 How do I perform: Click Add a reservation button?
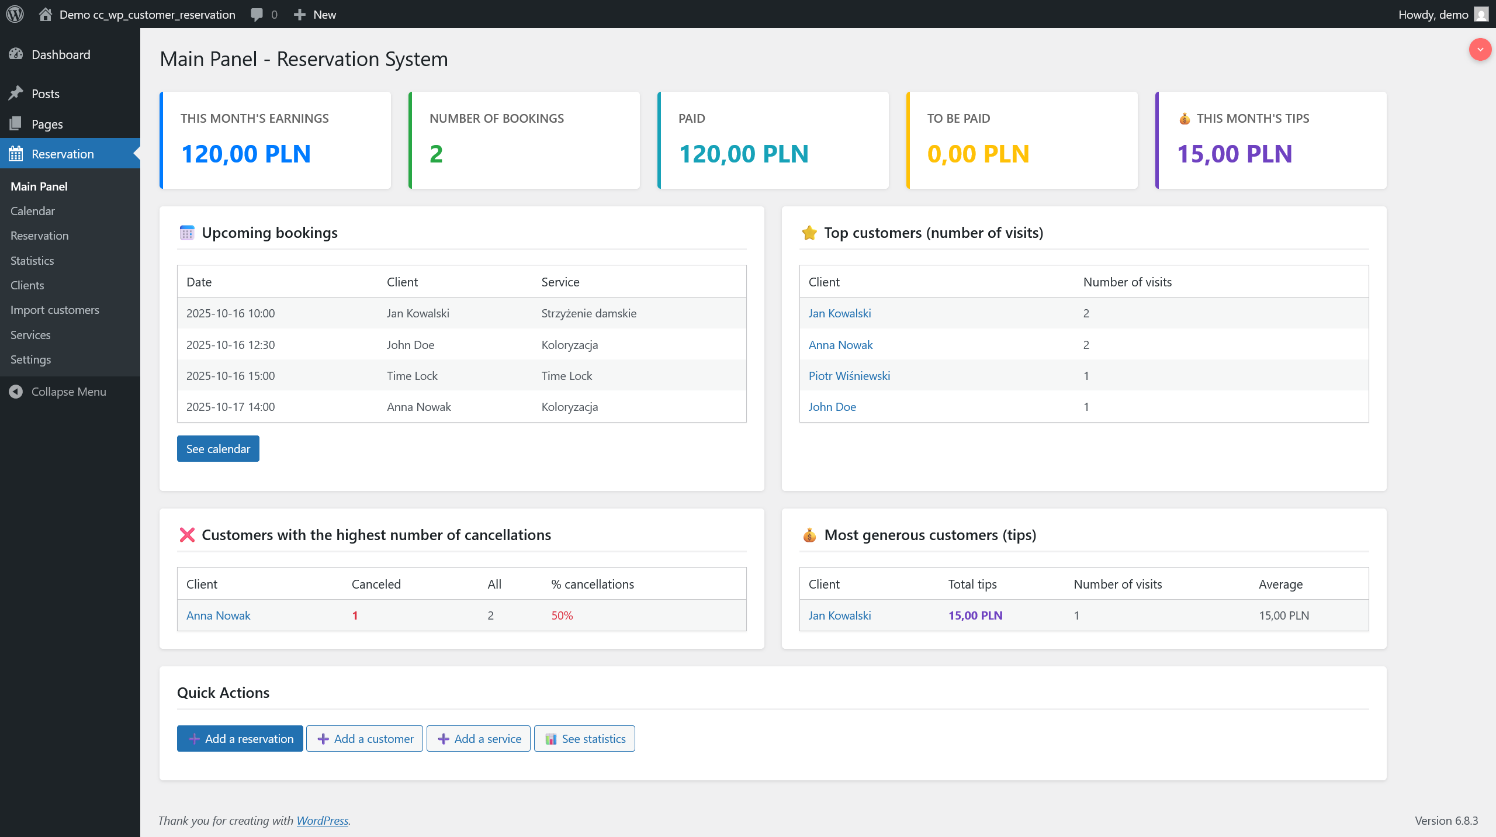pyautogui.click(x=240, y=739)
